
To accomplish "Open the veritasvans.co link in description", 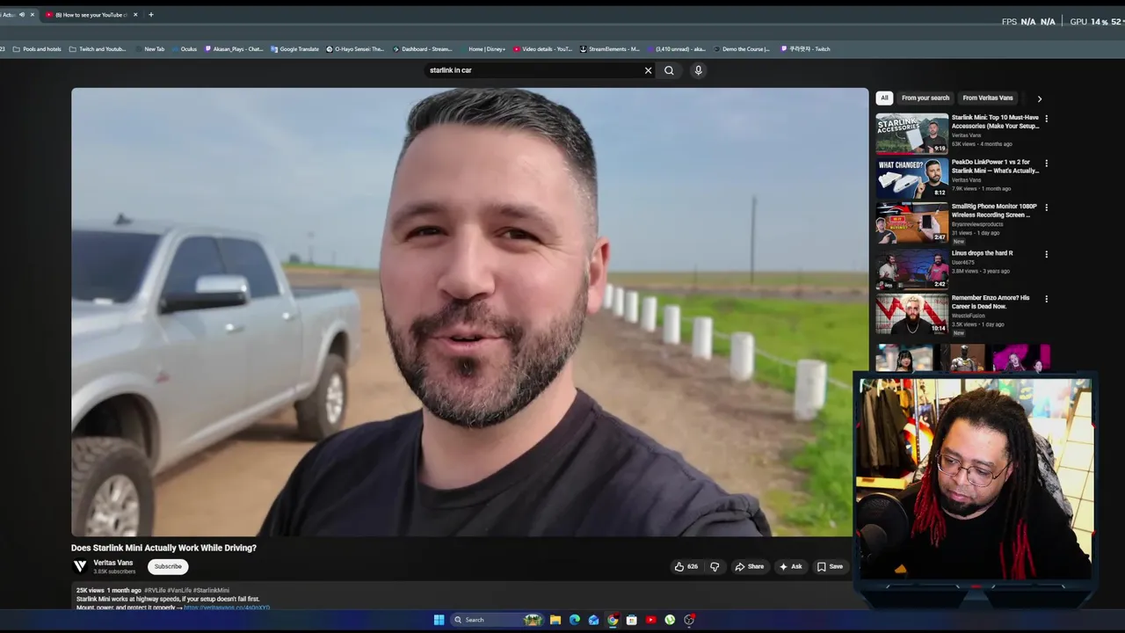I will pyautogui.click(x=227, y=608).
